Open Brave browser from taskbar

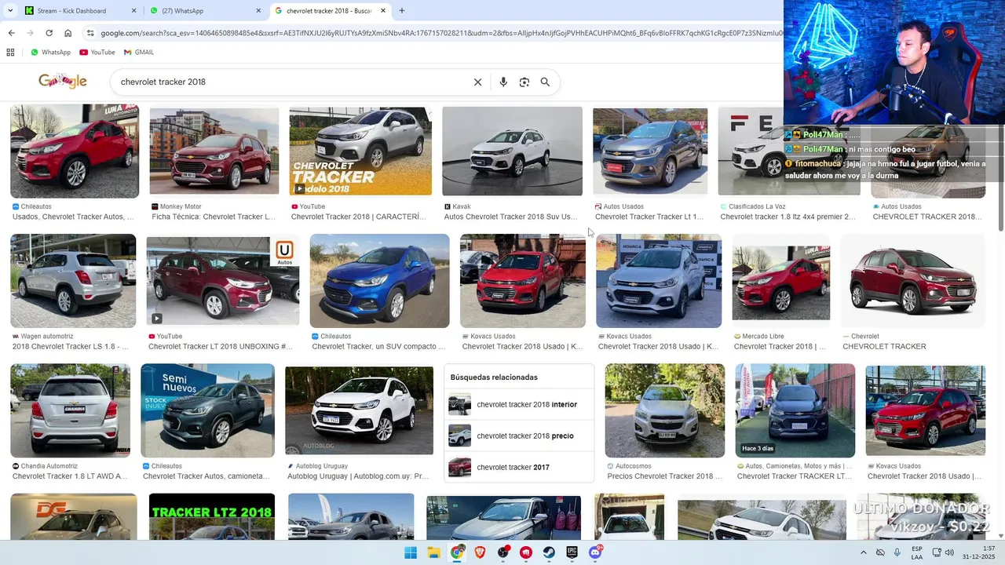pos(480,552)
